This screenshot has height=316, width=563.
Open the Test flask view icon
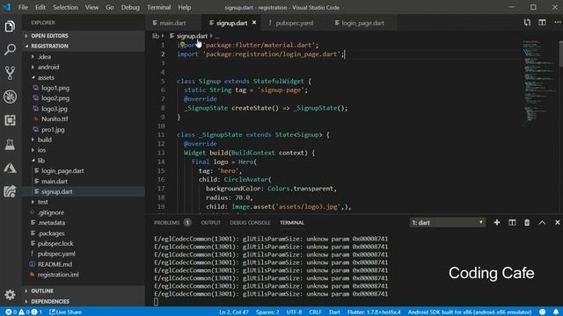click(x=10, y=144)
